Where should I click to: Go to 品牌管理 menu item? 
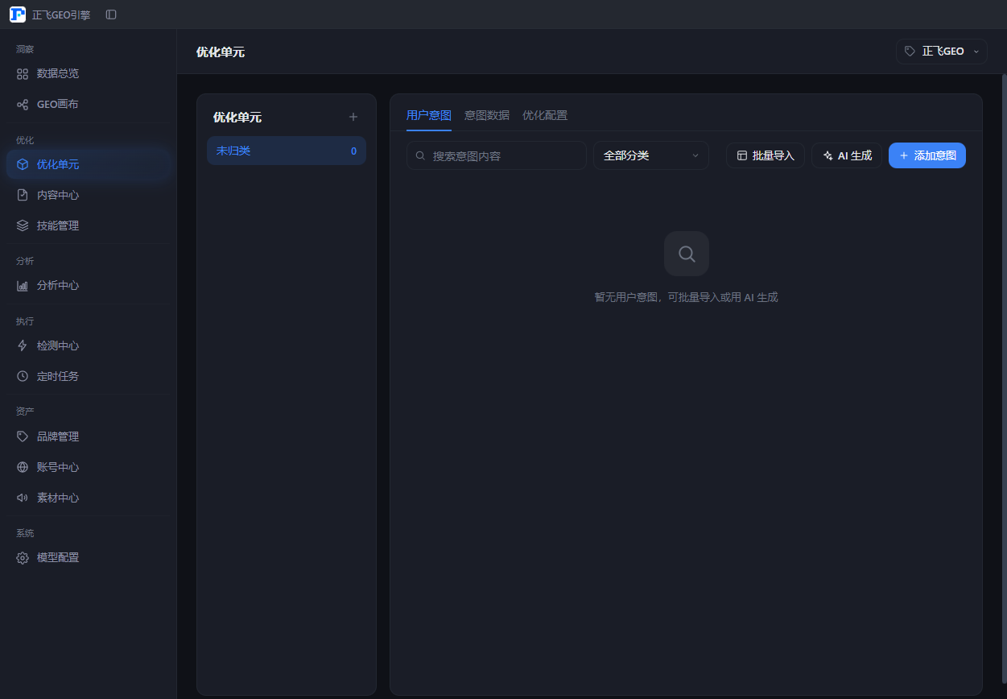[89, 436]
